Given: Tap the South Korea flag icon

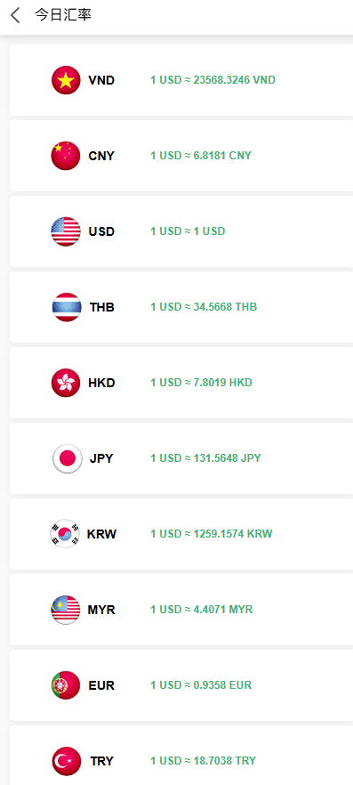Looking at the screenshot, I should tap(65, 534).
